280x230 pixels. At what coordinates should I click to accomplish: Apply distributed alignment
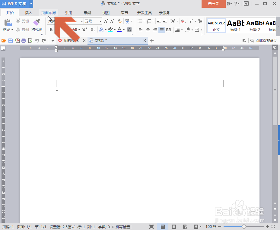[169, 30]
